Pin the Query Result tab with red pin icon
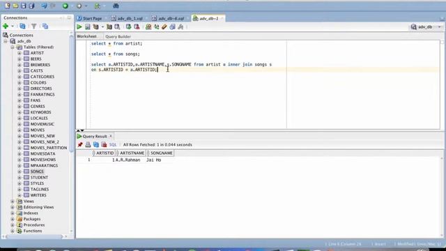The height and width of the screenshot is (251, 446). coord(80,144)
